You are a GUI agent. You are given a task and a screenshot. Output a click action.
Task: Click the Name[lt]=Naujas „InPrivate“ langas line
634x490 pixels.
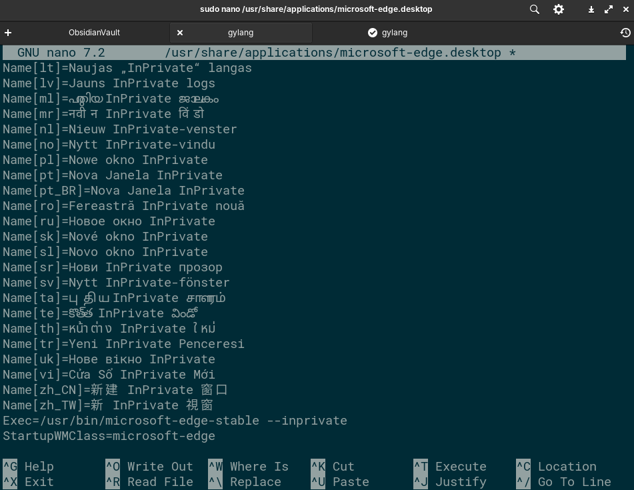[x=127, y=68]
